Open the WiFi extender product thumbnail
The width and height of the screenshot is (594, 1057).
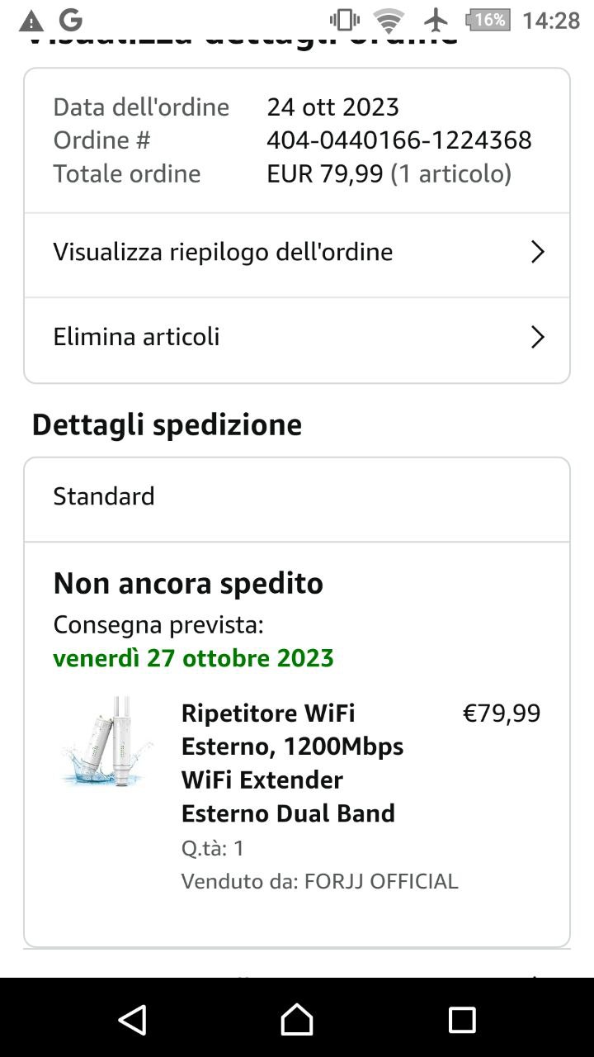pos(108,742)
